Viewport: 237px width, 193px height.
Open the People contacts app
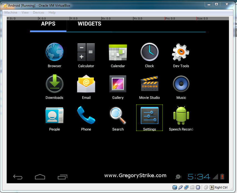tap(54, 116)
